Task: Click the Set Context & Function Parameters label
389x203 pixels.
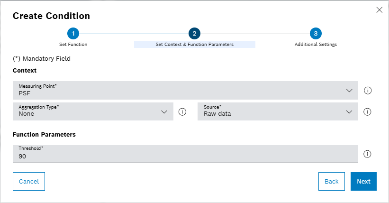Action: 194,45
